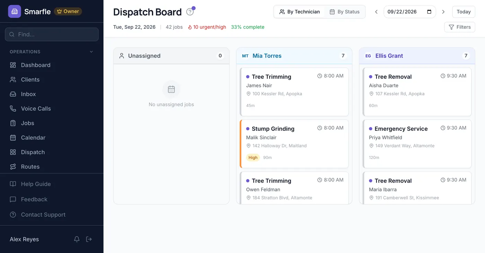
Task: Click the Today button
Action: 464,12
